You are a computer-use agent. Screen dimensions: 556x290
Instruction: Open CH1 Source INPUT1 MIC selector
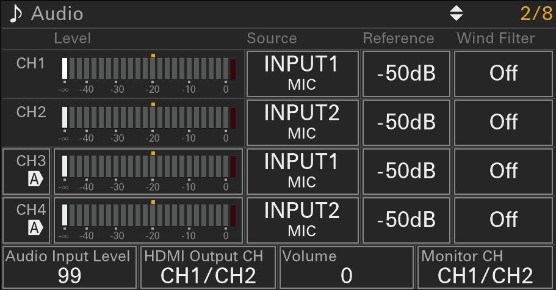click(302, 73)
